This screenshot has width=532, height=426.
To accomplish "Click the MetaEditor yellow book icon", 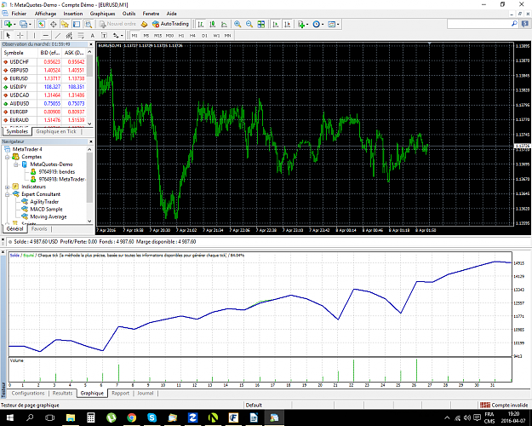I will [x=144, y=24].
